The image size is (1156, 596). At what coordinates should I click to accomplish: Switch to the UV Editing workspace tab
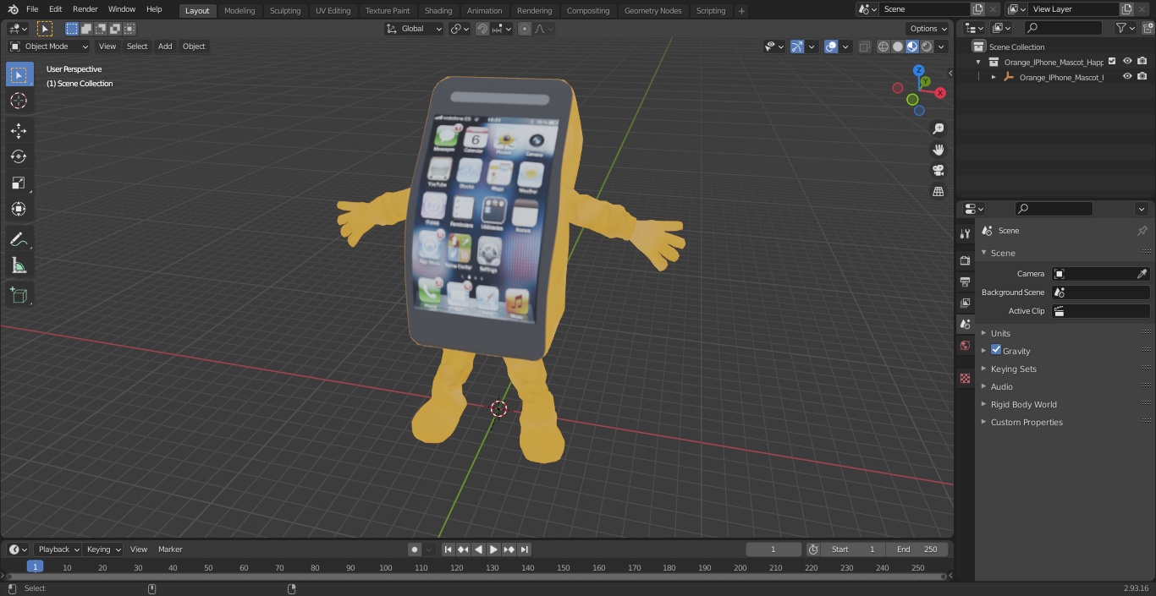pos(333,11)
